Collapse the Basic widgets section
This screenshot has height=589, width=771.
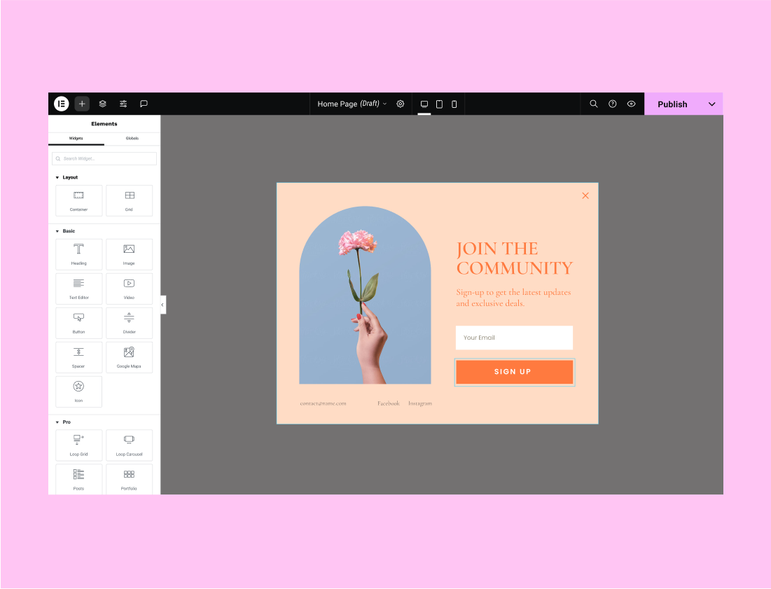[x=57, y=231]
